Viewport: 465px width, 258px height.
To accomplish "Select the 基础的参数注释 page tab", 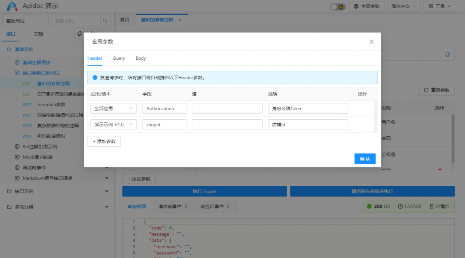I will pos(157,20).
